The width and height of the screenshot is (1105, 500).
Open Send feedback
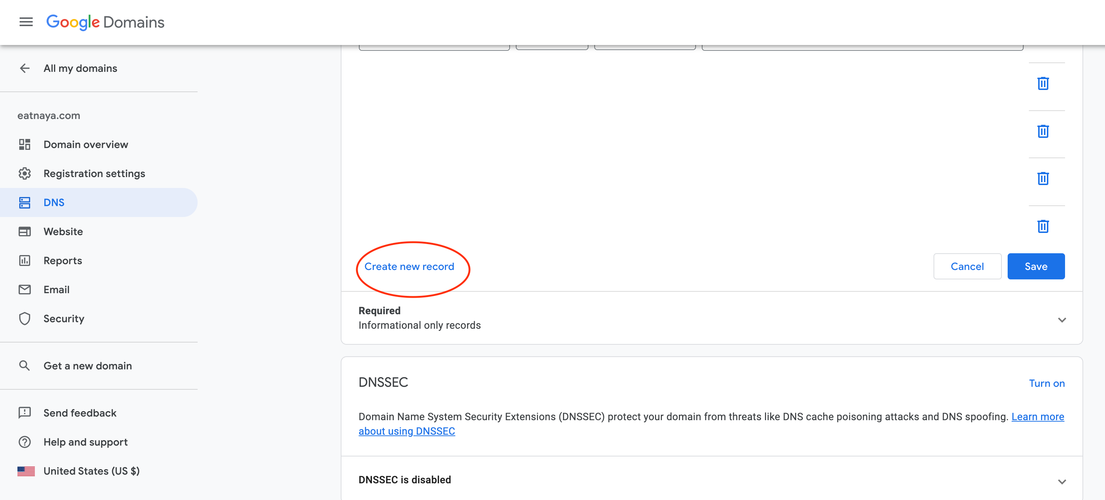pyautogui.click(x=80, y=413)
